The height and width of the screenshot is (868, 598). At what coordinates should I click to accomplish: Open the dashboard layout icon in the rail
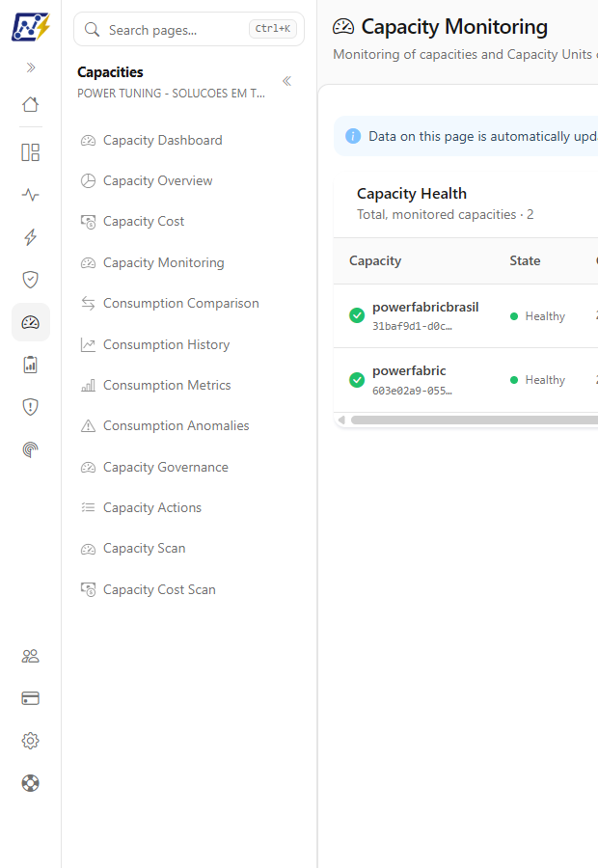click(31, 152)
